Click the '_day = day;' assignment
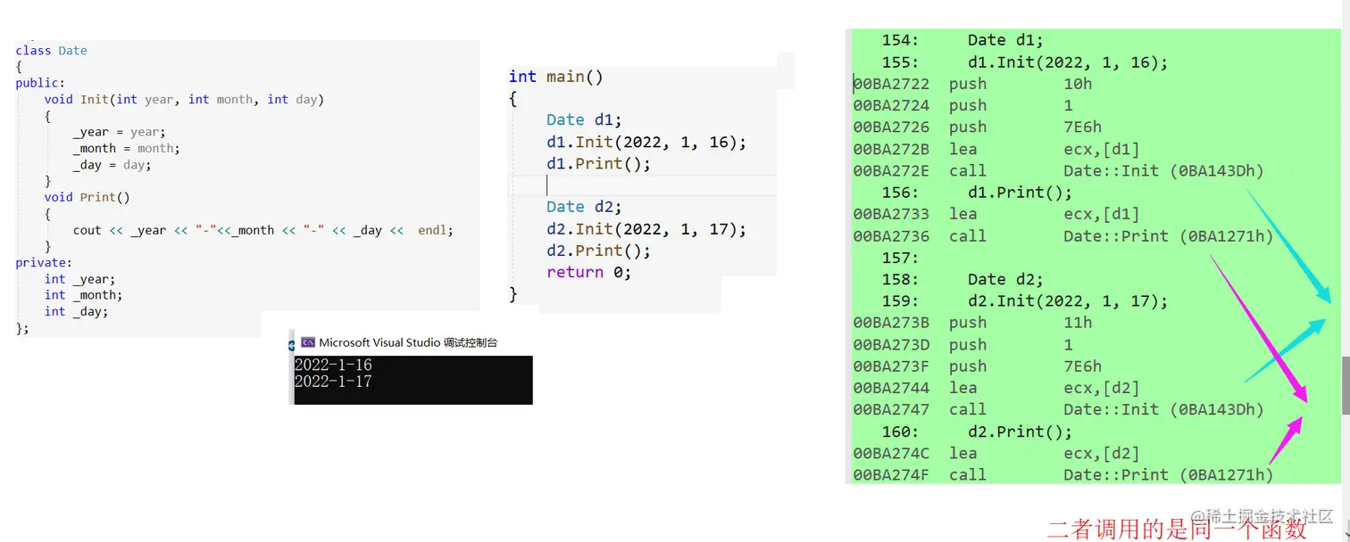This screenshot has width=1350, height=542. pyautogui.click(x=112, y=165)
